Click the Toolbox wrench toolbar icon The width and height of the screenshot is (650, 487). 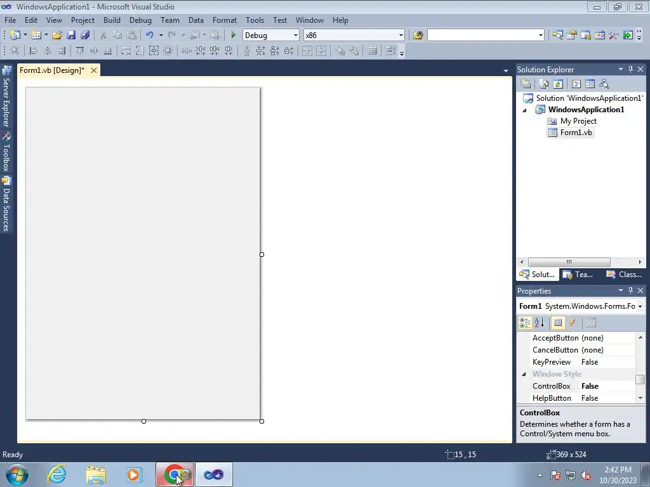click(614, 36)
